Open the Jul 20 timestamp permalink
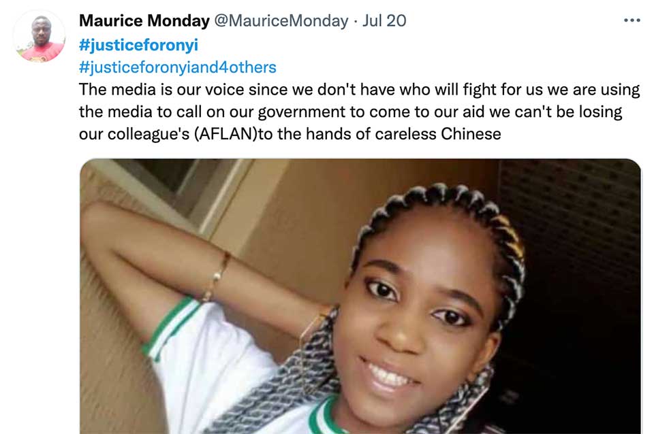The image size is (654, 434). pyautogui.click(x=384, y=21)
